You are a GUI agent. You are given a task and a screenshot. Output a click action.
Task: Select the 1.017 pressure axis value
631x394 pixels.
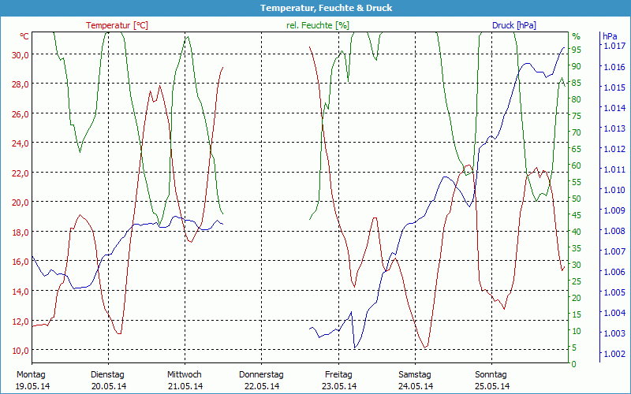614,46
